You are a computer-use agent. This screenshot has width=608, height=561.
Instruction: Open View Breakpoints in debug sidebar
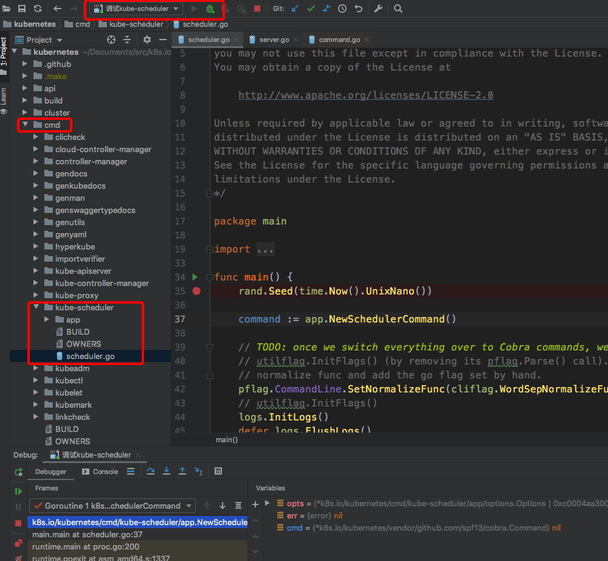pyautogui.click(x=18, y=543)
